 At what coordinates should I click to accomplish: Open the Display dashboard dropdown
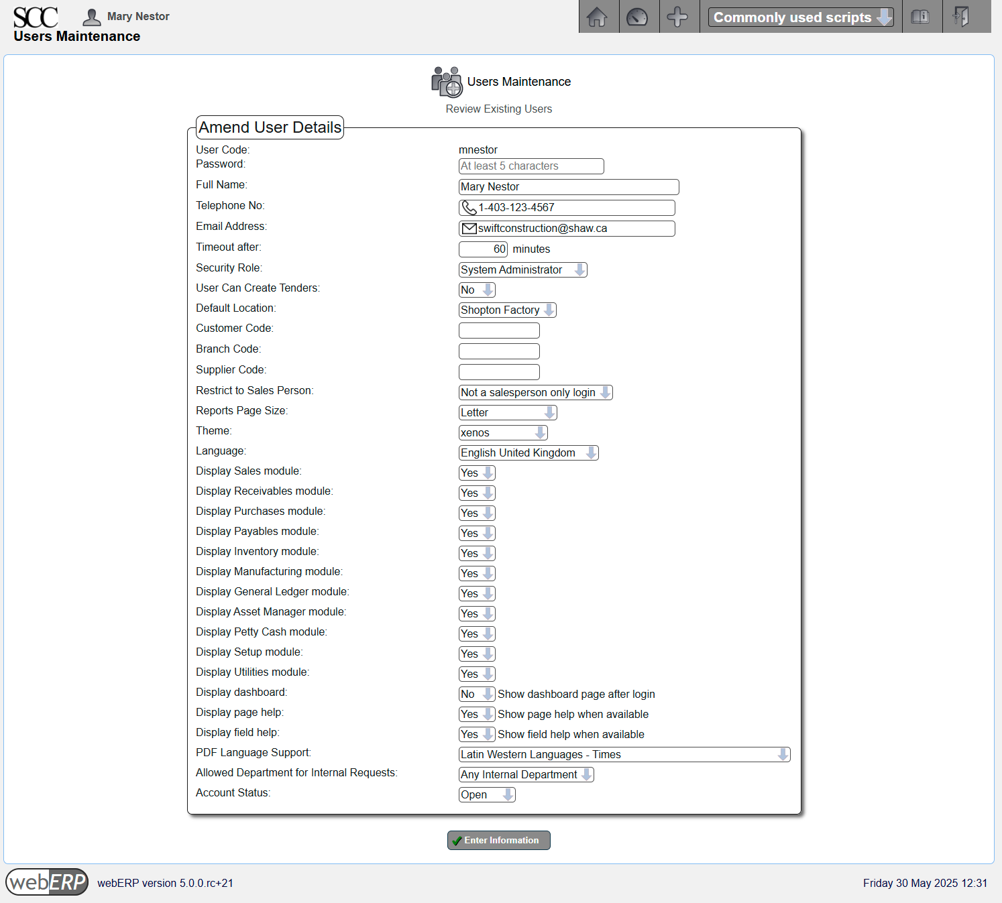click(477, 694)
